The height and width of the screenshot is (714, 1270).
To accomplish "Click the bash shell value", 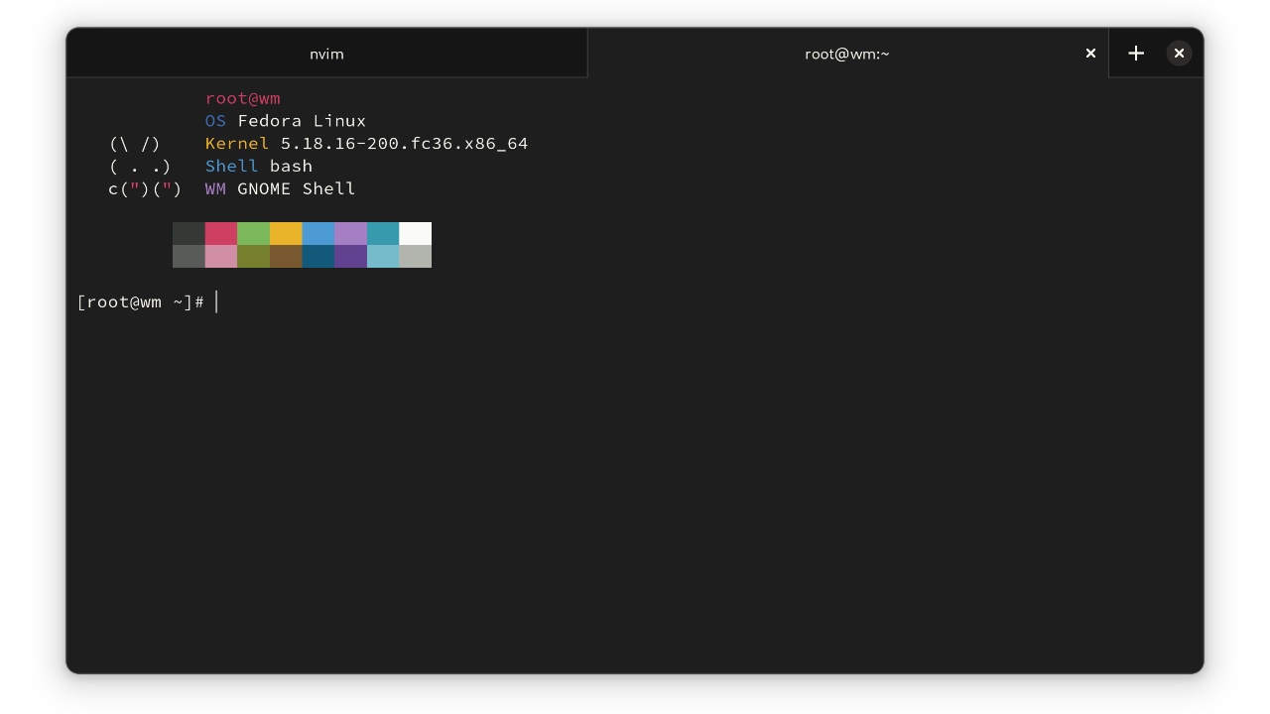I will [291, 166].
